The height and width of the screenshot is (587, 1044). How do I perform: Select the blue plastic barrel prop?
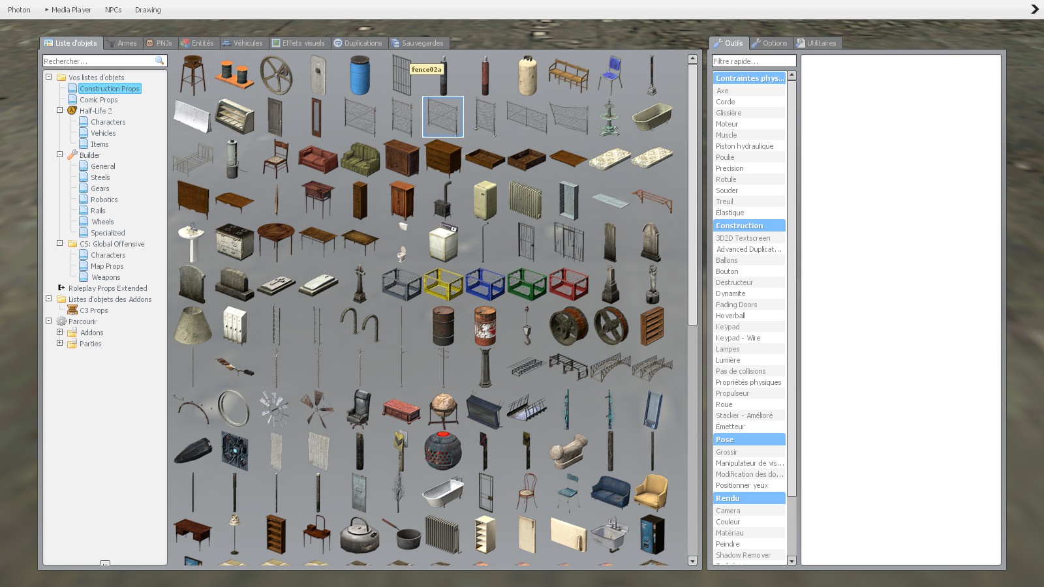point(360,75)
